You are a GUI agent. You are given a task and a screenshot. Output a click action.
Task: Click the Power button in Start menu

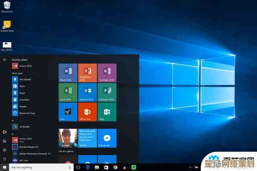point(4,159)
